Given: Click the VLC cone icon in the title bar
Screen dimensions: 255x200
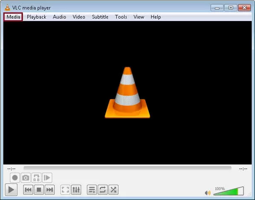Looking at the screenshot, I should coord(7,7).
